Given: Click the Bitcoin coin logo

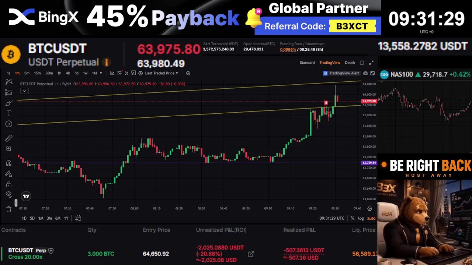Looking at the screenshot, I should coord(11,54).
